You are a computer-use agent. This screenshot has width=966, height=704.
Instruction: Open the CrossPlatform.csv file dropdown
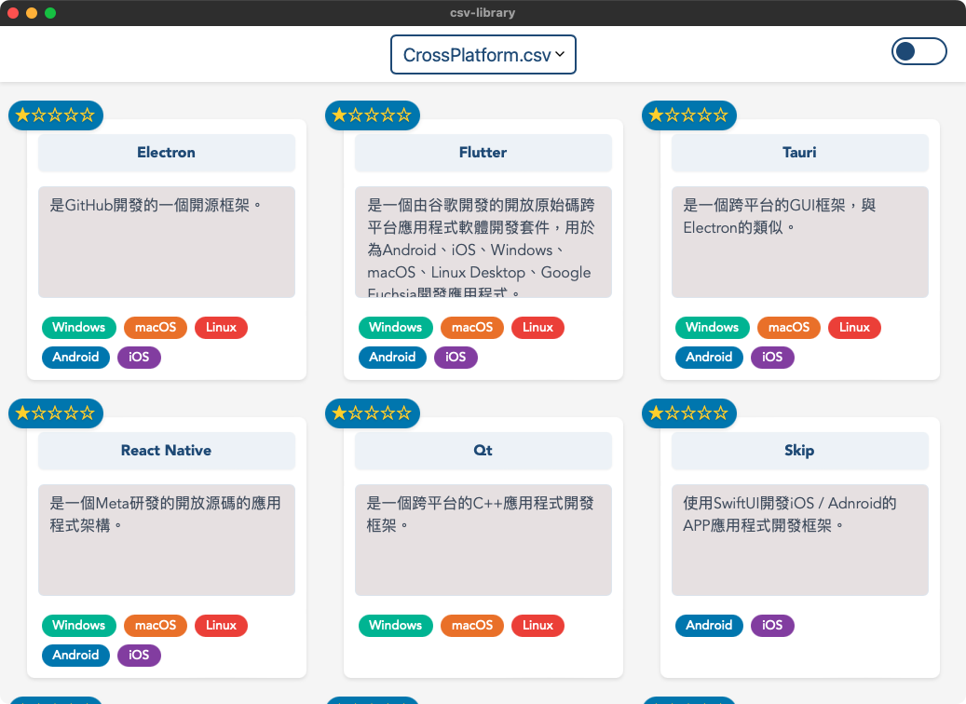click(483, 55)
